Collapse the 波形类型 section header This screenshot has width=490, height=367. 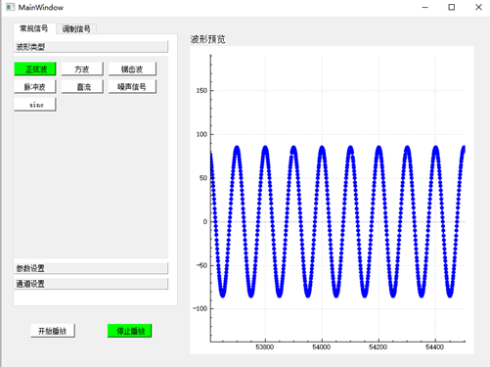(91, 47)
